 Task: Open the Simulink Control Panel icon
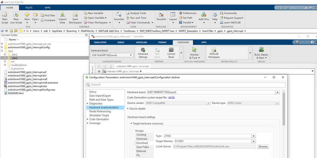point(171,50)
